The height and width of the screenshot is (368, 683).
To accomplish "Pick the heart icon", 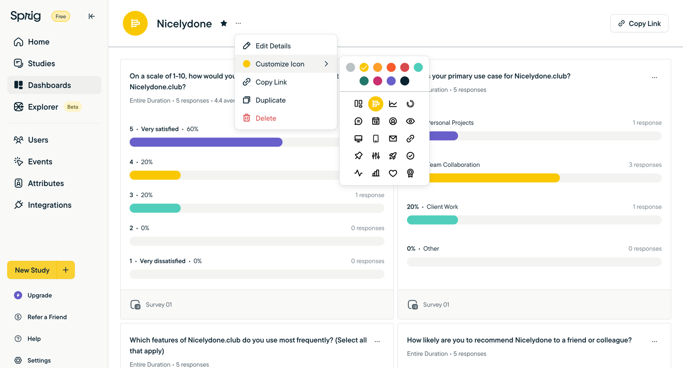I will 393,173.
